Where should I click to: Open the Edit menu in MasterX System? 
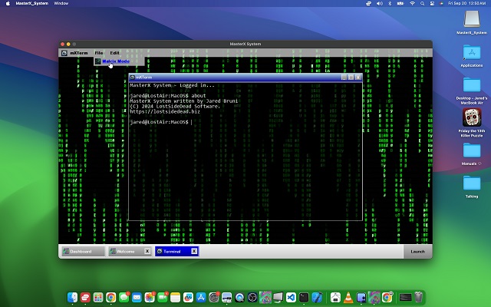(114, 53)
